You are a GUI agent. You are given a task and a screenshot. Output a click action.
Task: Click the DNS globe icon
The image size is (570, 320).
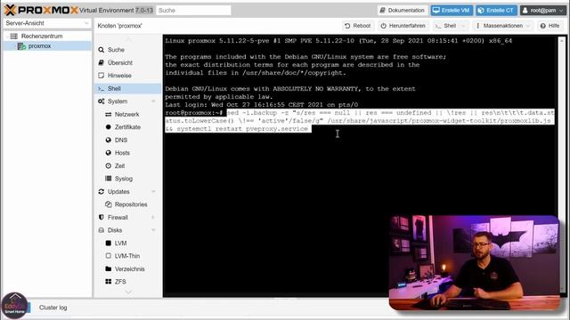(x=108, y=140)
